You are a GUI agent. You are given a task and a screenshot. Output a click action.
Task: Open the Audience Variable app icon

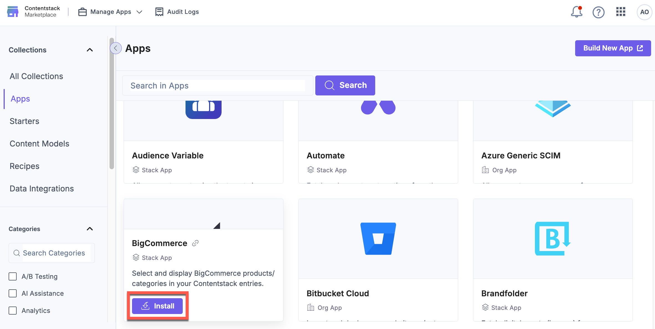point(204,110)
